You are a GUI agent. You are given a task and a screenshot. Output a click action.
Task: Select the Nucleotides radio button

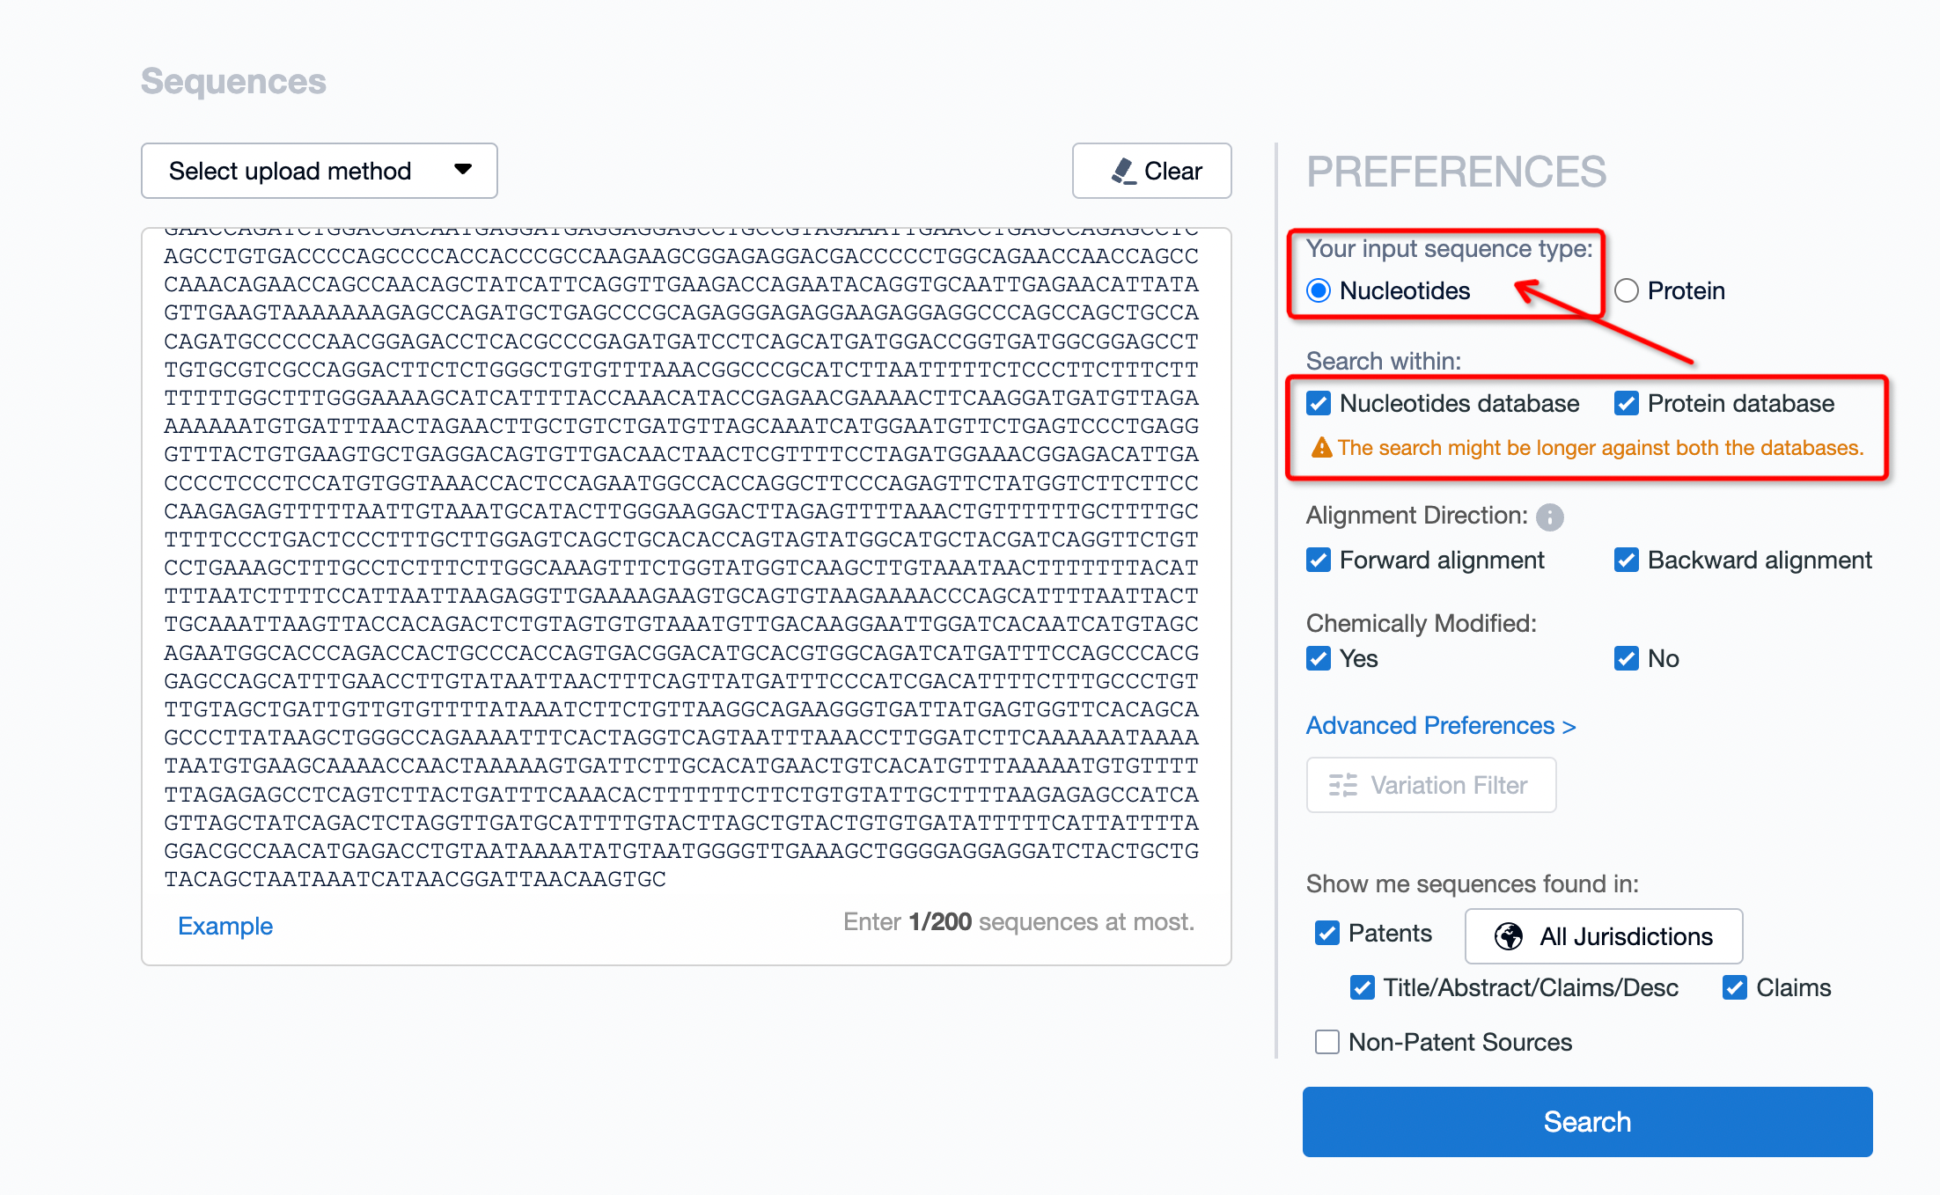point(1319,290)
